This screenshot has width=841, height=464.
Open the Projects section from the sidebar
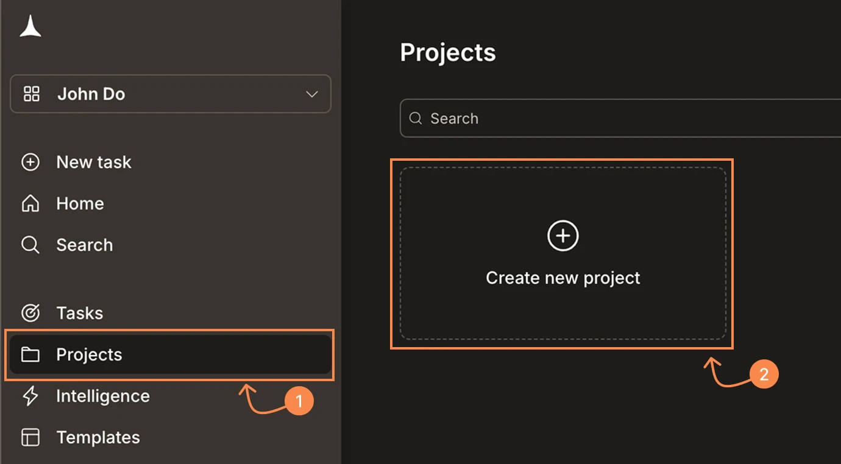[x=90, y=354]
